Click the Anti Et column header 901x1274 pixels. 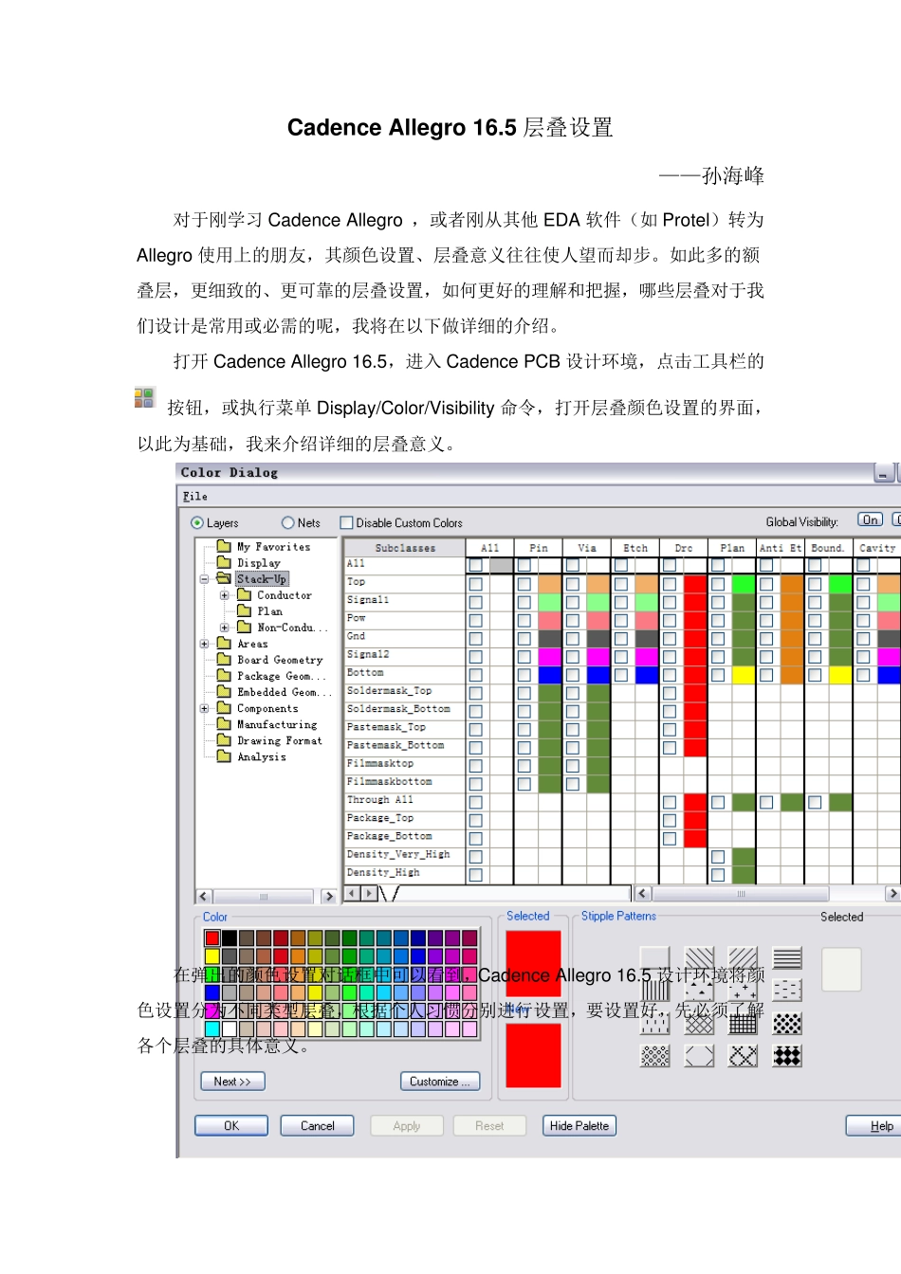coord(781,547)
